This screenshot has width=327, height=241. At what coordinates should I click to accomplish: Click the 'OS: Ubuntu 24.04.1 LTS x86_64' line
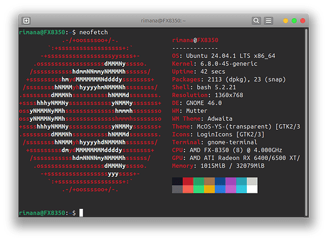coord(224,56)
